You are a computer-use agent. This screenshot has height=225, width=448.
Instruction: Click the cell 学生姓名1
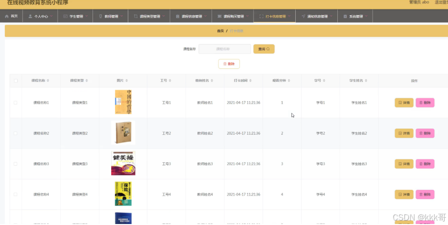(359, 102)
